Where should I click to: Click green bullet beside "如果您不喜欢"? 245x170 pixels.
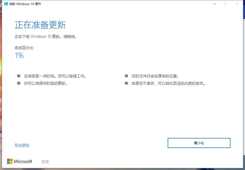[x=126, y=83]
